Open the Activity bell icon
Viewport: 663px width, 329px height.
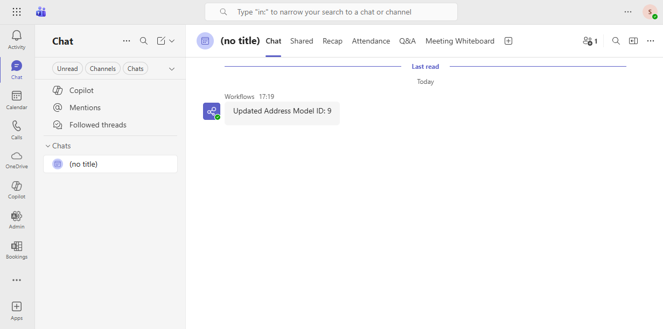pyautogui.click(x=17, y=39)
